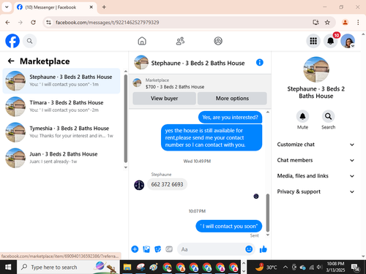This screenshot has height=274, width=366.
Task: Open the Notifications bell with badge 10
Action: coord(330,41)
